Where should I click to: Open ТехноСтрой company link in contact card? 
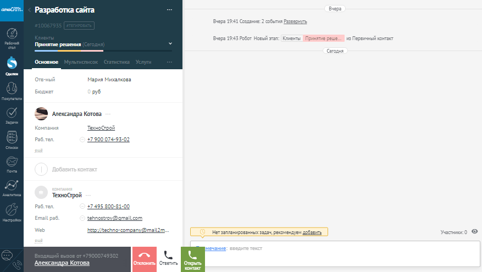pos(101,128)
